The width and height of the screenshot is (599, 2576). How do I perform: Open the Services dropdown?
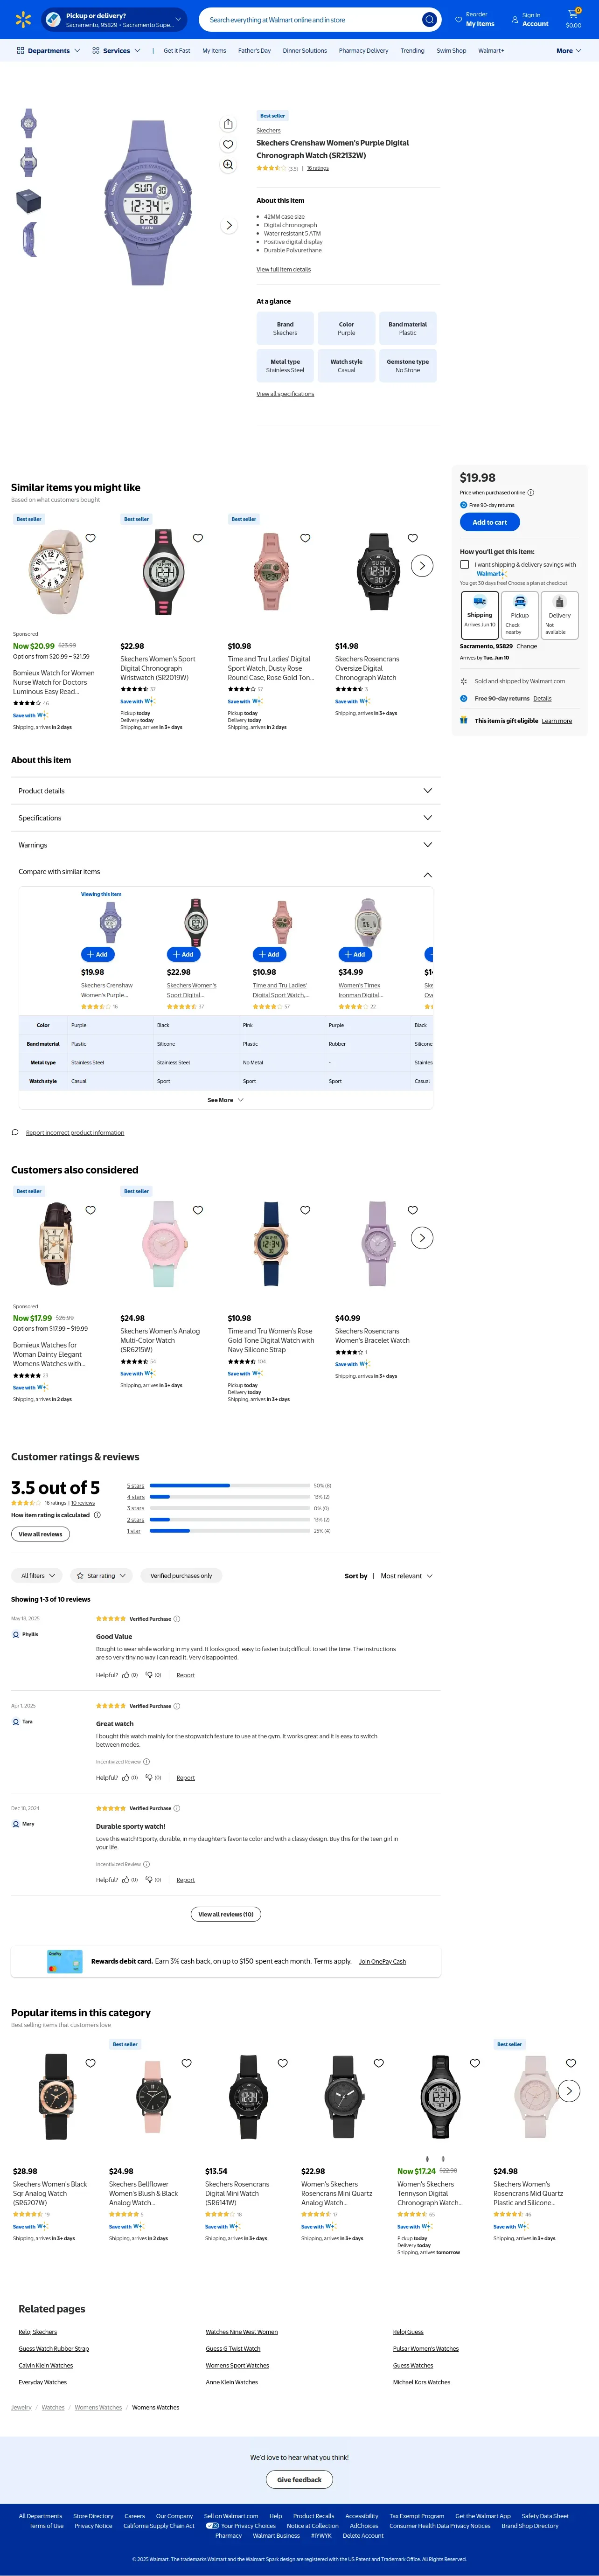[x=116, y=50]
